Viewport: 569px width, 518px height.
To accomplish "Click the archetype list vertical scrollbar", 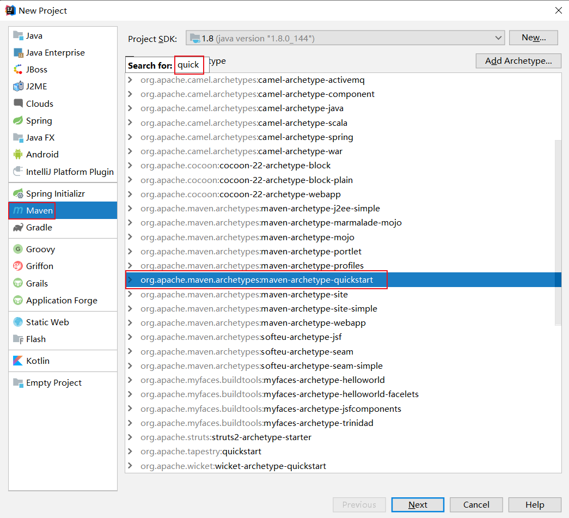I will tap(558, 233).
